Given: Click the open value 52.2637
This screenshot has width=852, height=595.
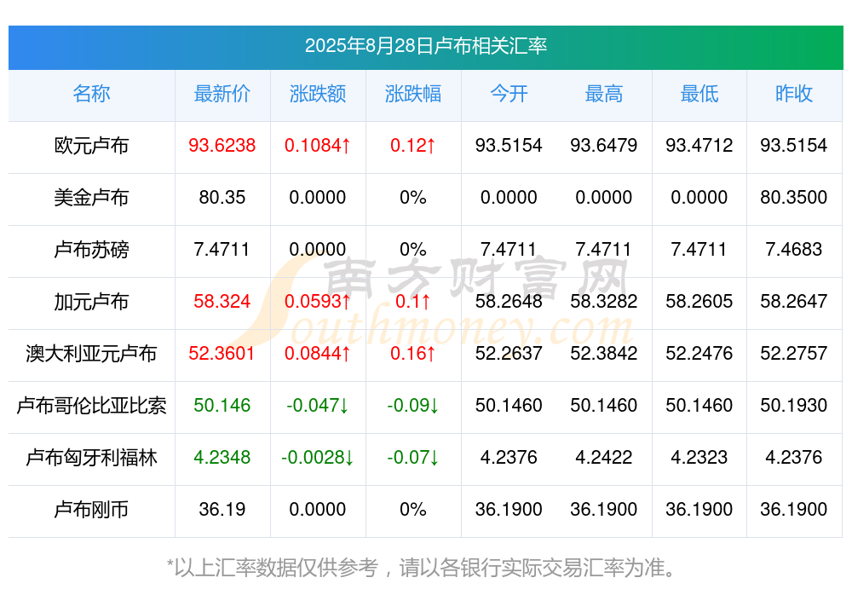Looking at the screenshot, I should (509, 354).
